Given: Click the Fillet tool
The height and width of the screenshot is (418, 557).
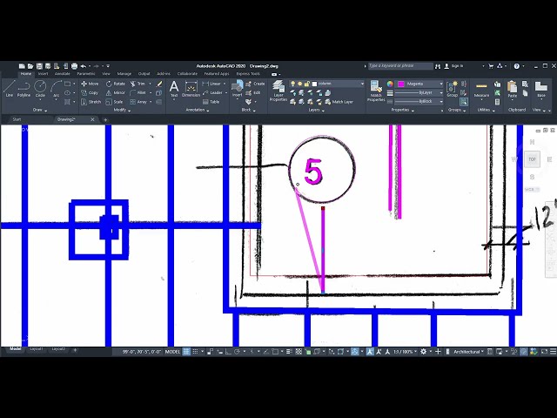Looking at the screenshot, I should coord(138,93).
